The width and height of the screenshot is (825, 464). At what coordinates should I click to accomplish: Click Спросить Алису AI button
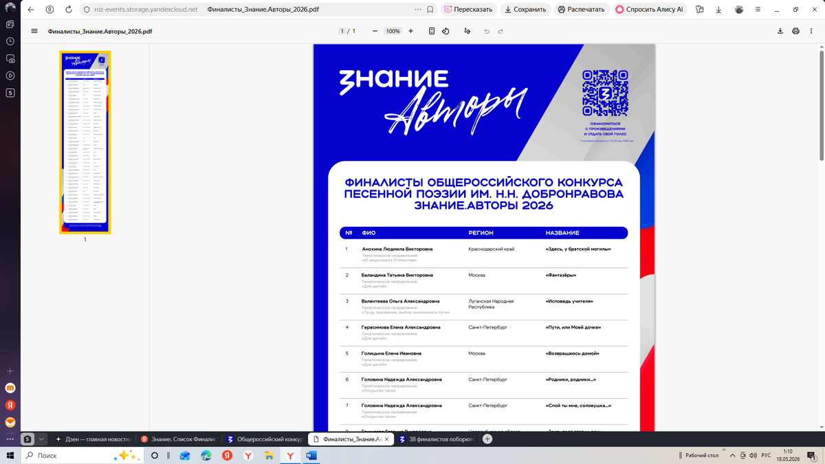click(650, 10)
